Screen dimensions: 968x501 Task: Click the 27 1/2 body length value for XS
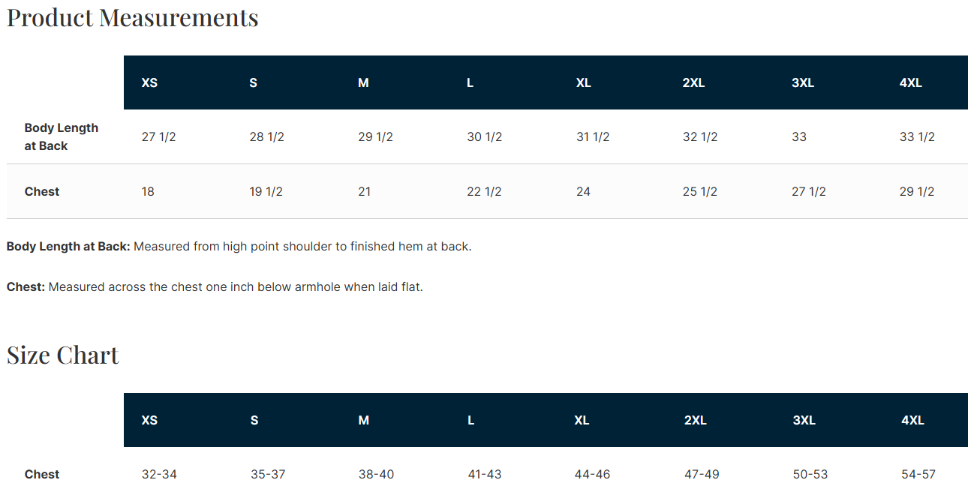point(158,136)
